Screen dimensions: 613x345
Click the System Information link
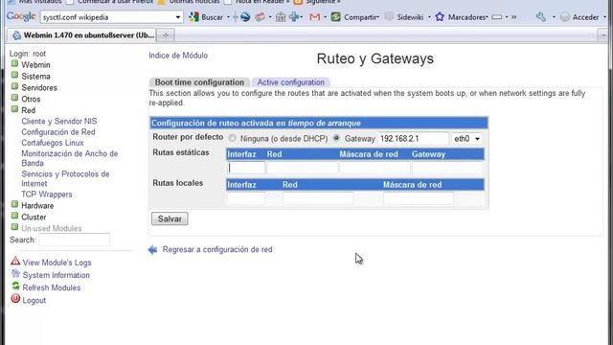tap(56, 275)
